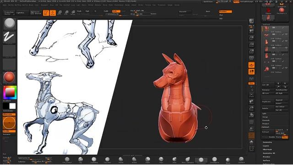Expand the Remesh section

[x=266, y=120]
